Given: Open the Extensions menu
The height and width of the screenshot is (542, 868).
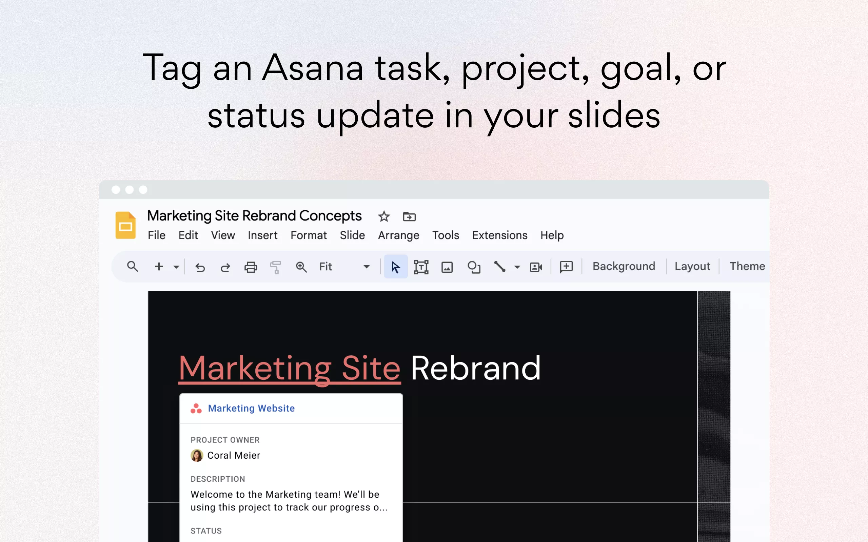Looking at the screenshot, I should [499, 235].
